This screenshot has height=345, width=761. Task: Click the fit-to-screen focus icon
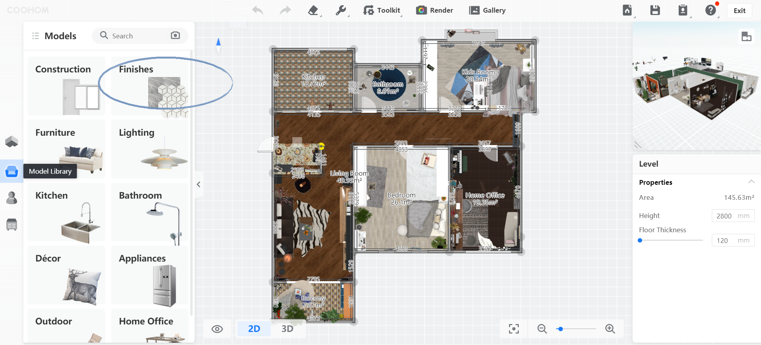point(514,329)
